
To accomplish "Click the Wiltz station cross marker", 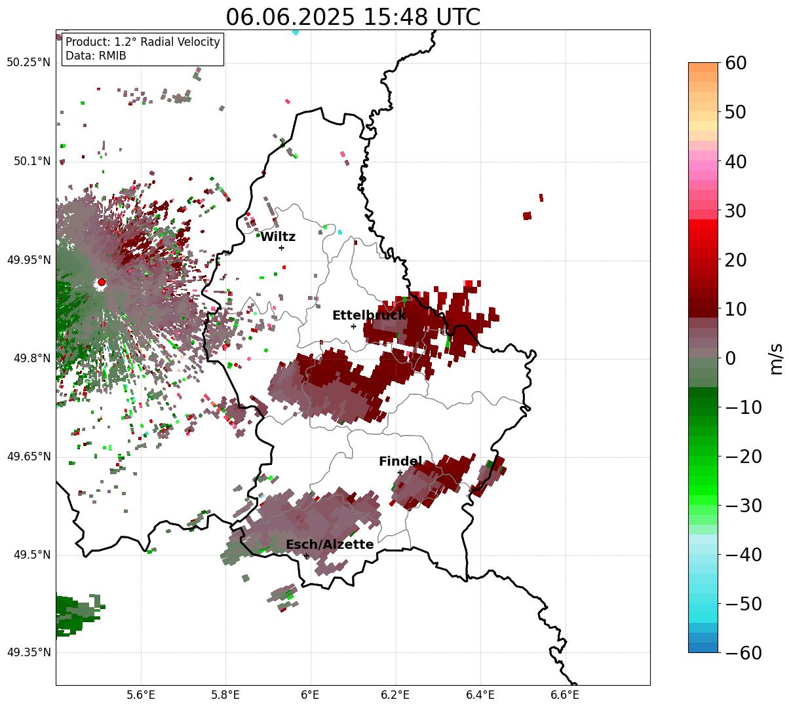I will point(281,248).
